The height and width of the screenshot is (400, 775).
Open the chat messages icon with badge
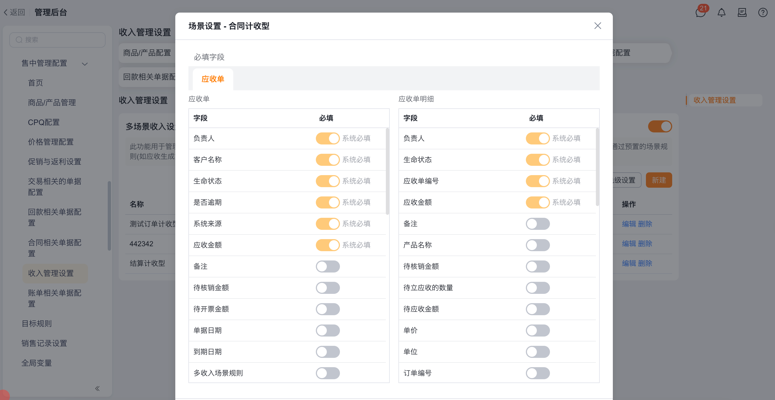pyautogui.click(x=700, y=13)
